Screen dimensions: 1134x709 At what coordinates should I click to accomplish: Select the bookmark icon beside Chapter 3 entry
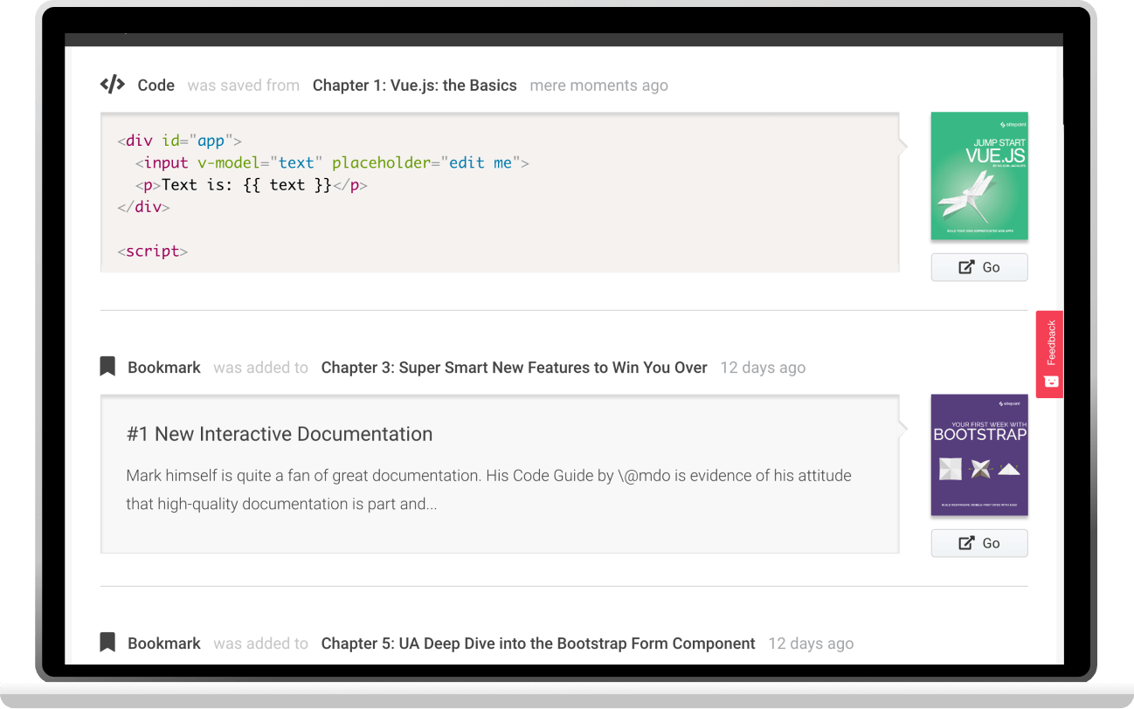pos(107,367)
